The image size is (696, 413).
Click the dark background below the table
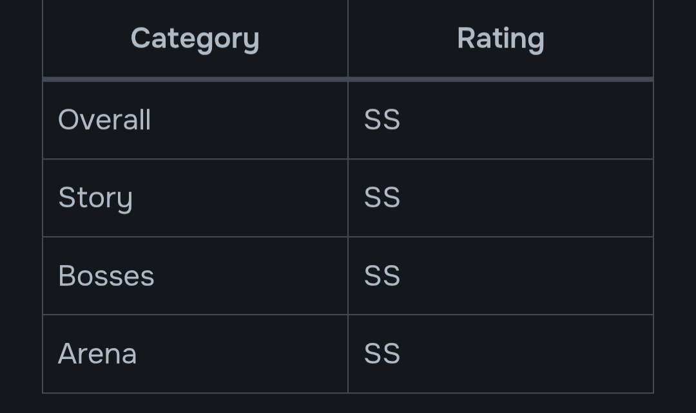tap(348, 404)
